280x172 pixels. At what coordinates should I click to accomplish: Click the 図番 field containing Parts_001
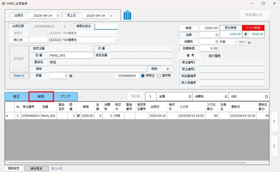click(71, 55)
